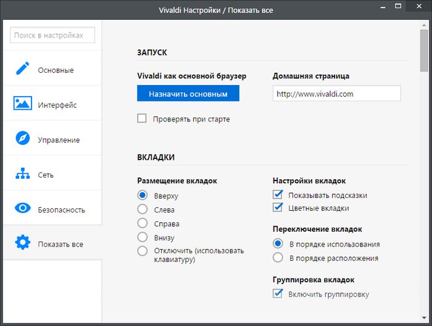
Task: Select В порядке расположения switching
Action: (x=278, y=258)
